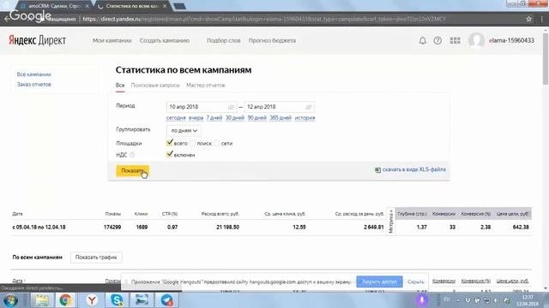Open the notifications bell icon

pyautogui.click(x=423, y=40)
